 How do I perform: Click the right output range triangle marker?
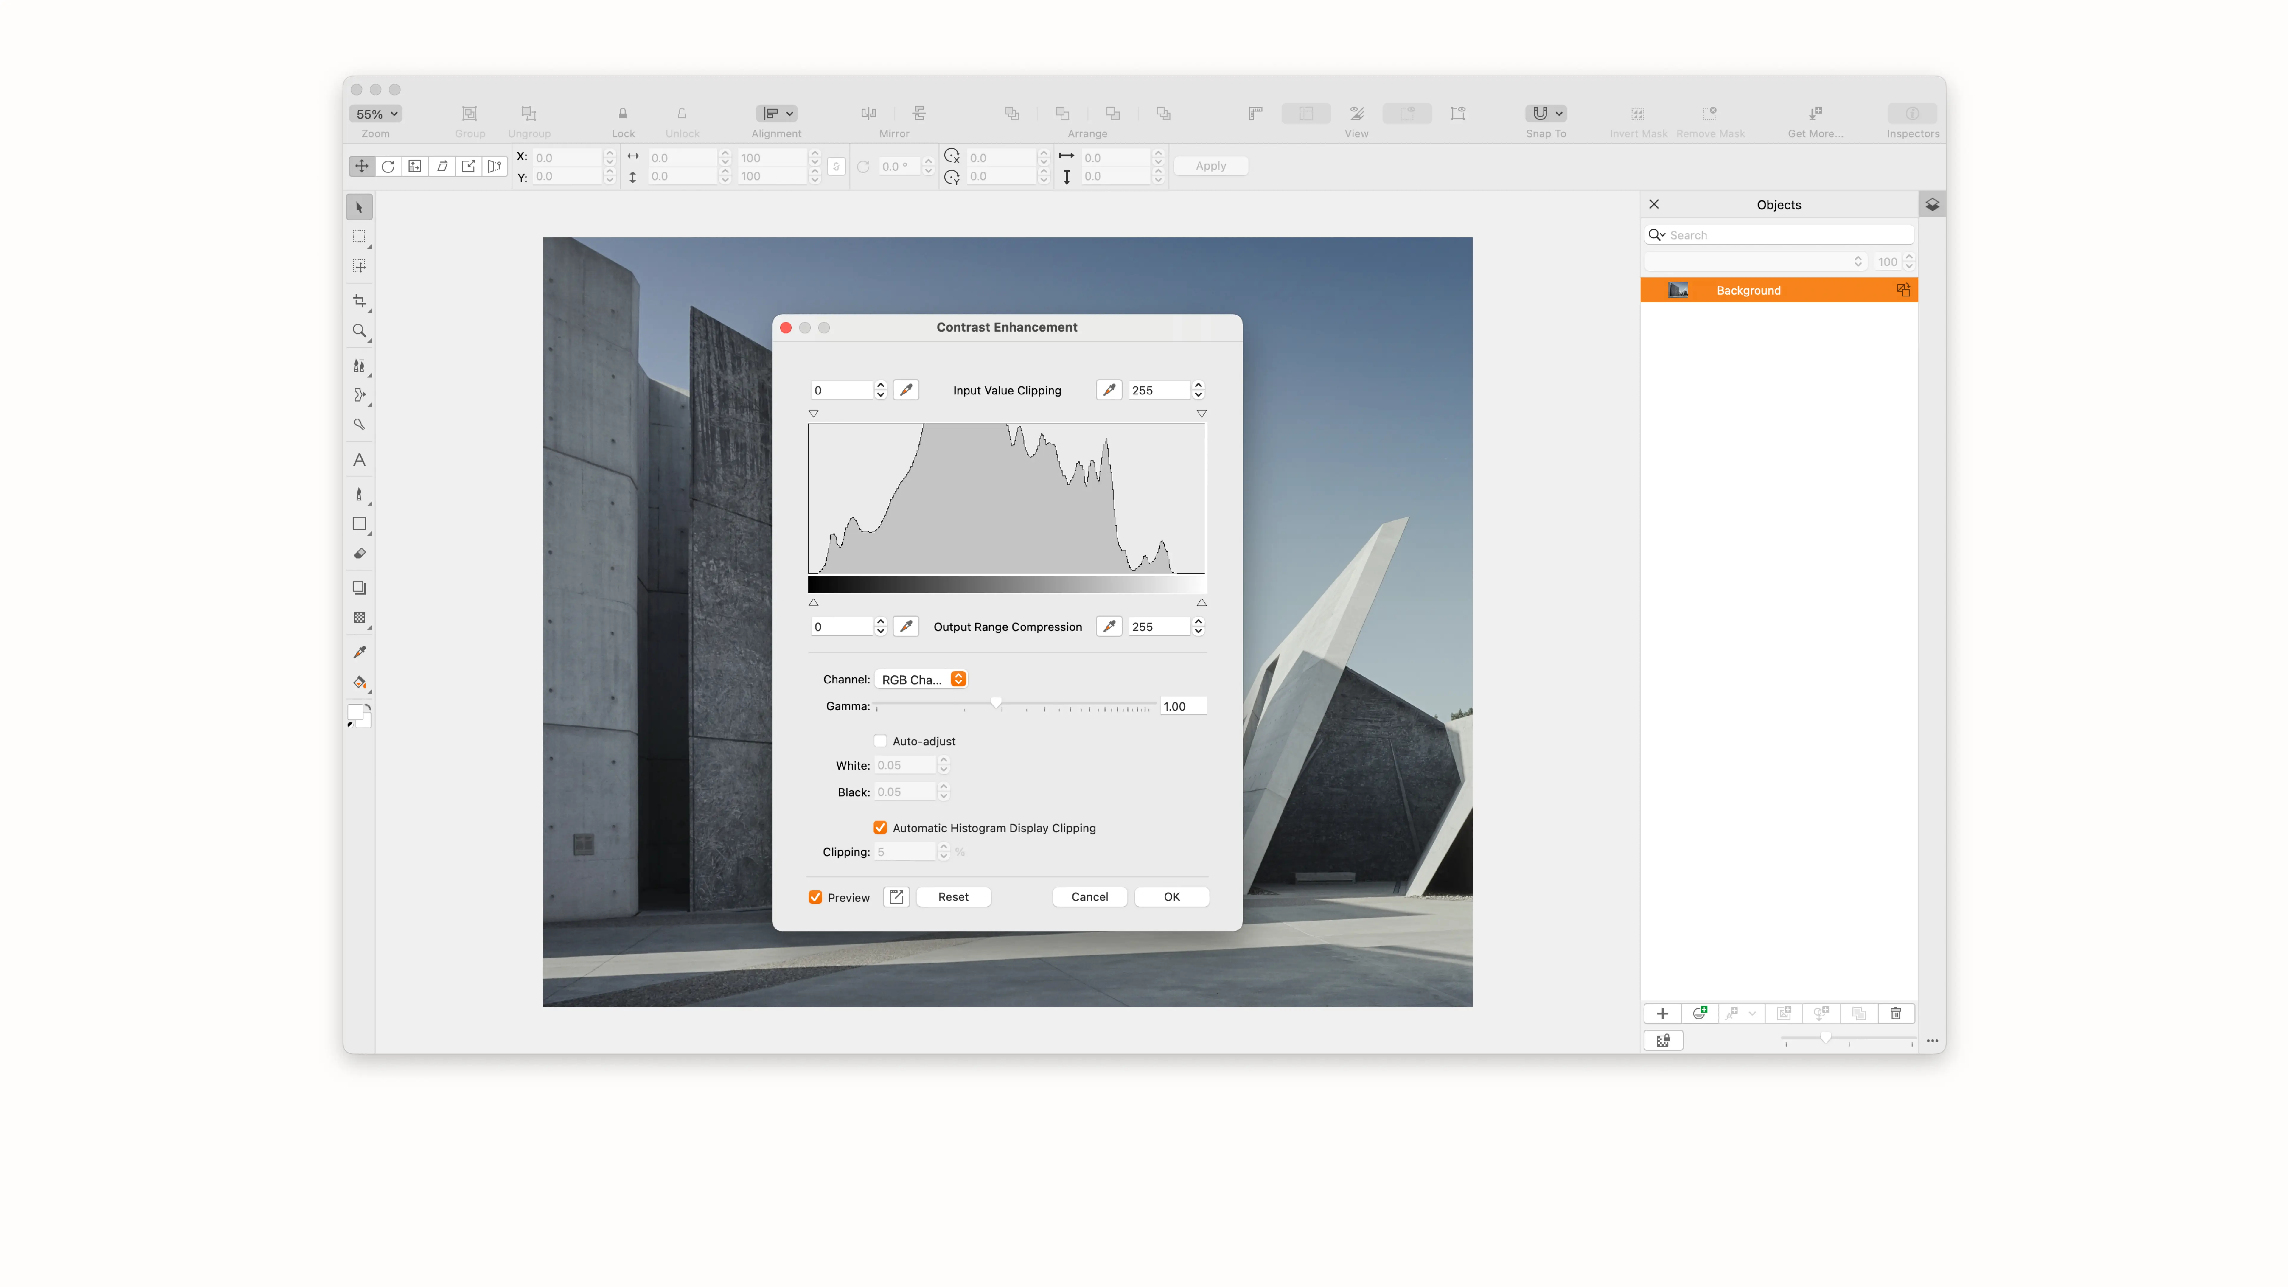point(1202,602)
